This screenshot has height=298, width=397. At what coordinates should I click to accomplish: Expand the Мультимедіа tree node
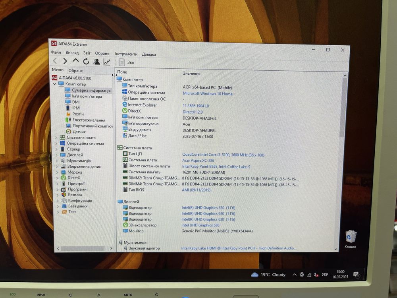(57, 161)
